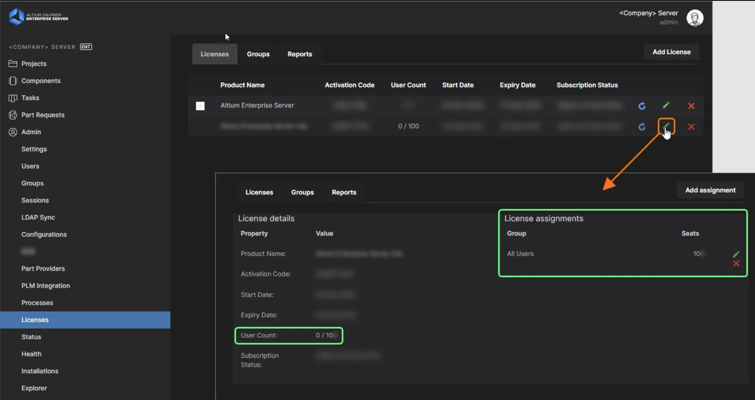
Task: Sort by the Expiry Date column header
Action: click(x=517, y=85)
